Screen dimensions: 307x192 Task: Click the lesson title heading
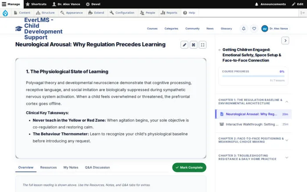90,44
